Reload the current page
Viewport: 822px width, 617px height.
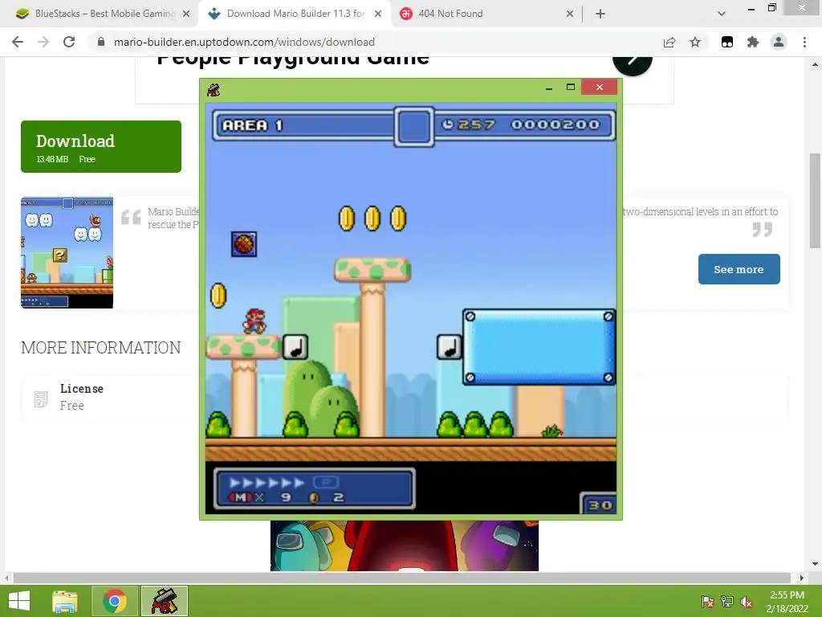pos(69,42)
